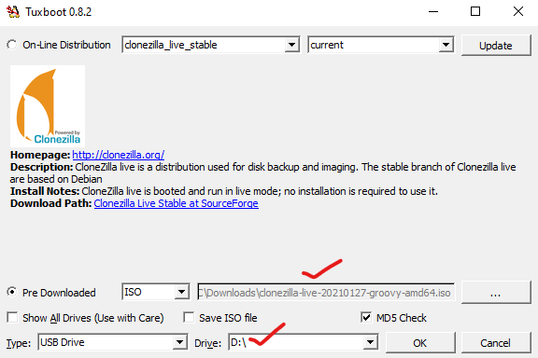Click the OK button
This screenshot has height=358, width=538.
[420, 342]
